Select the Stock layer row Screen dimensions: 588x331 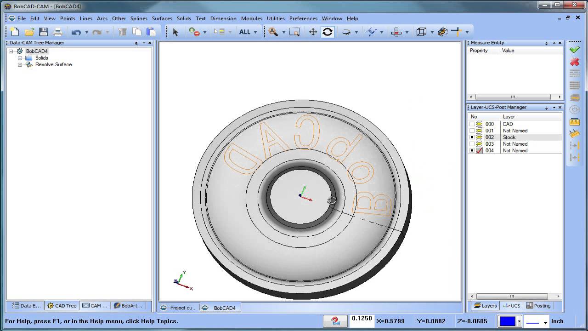point(515,137)
